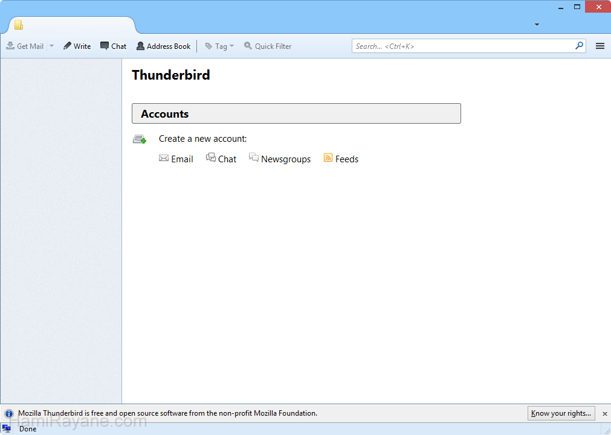Dismiss the notification bar with X
611x435 pixels.
pyautogui.click(x=605, y=414)
